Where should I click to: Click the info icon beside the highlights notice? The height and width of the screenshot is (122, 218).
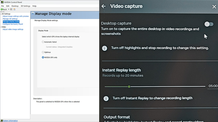[105, 48]
